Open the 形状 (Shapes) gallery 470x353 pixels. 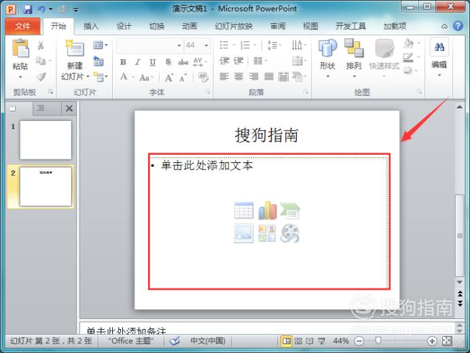(327, 58)
